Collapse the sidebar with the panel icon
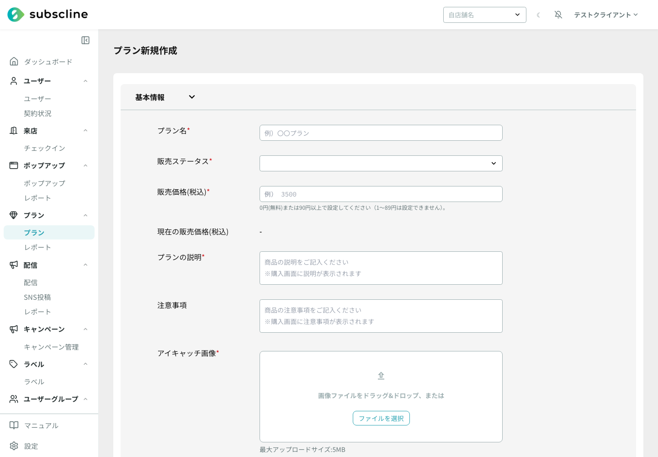658x457 pixels. [x=85, y=40]
